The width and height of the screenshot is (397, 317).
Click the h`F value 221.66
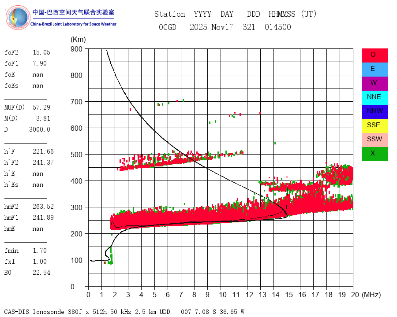[43, 151]
